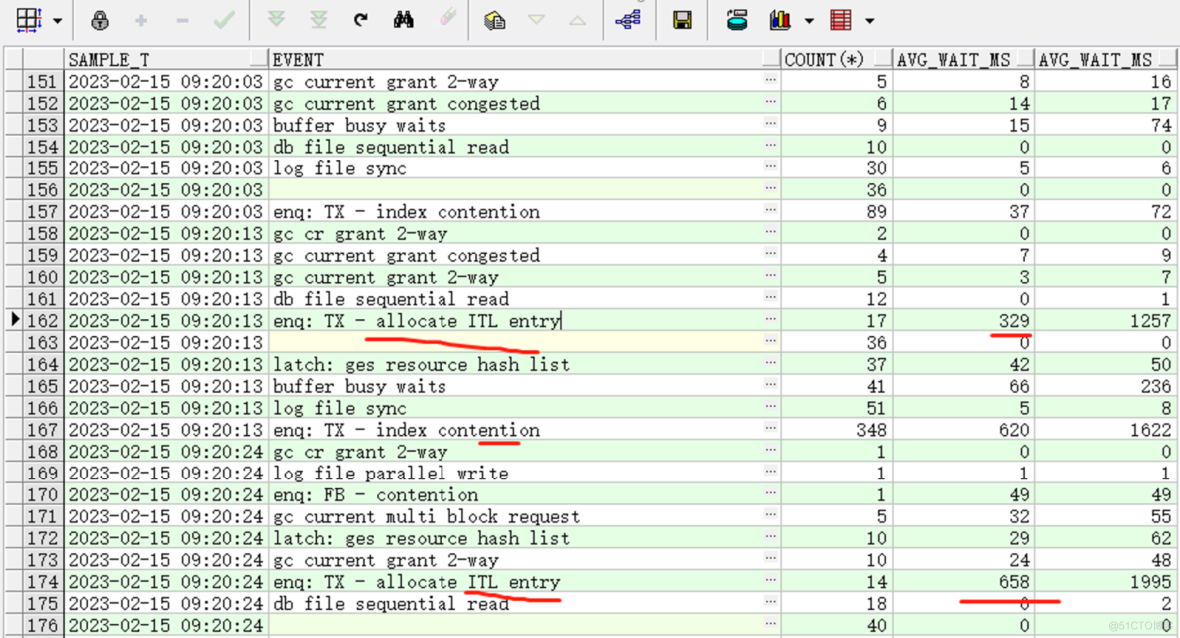The width and height of the screenshot is (1180, 638).
Task: Open the dropdown arrow next to red grid icon
Action: tap(870, 21)
